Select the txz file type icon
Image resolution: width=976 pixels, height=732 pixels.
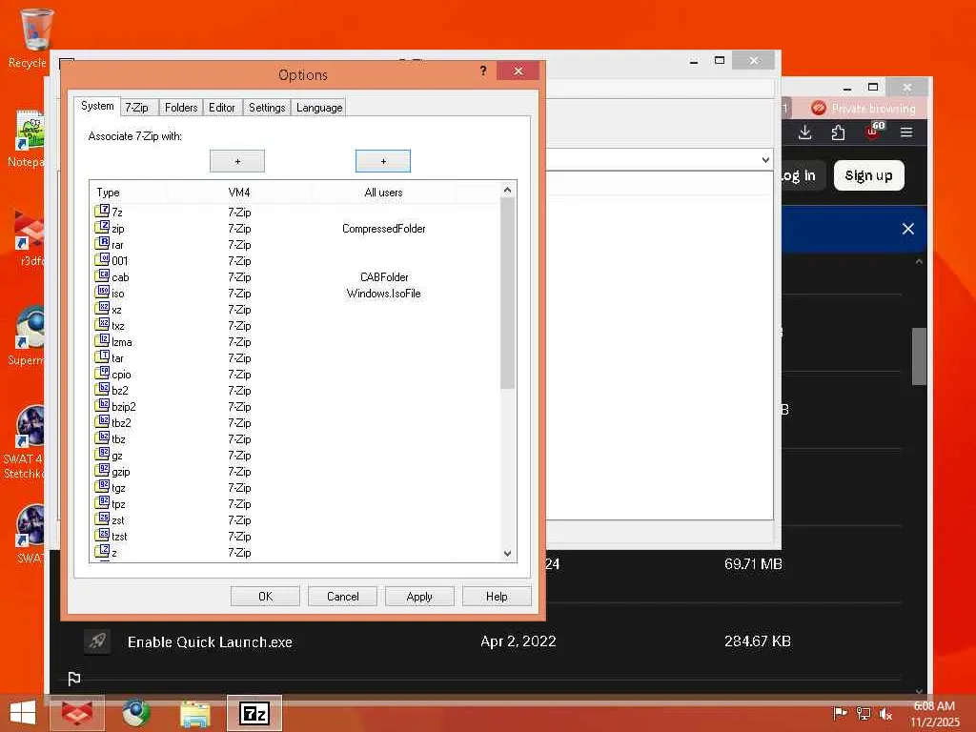click(x=102, y=324)
